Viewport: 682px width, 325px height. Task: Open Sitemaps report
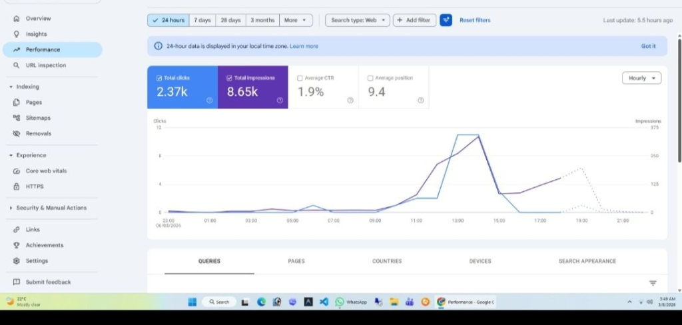[38, 118]
